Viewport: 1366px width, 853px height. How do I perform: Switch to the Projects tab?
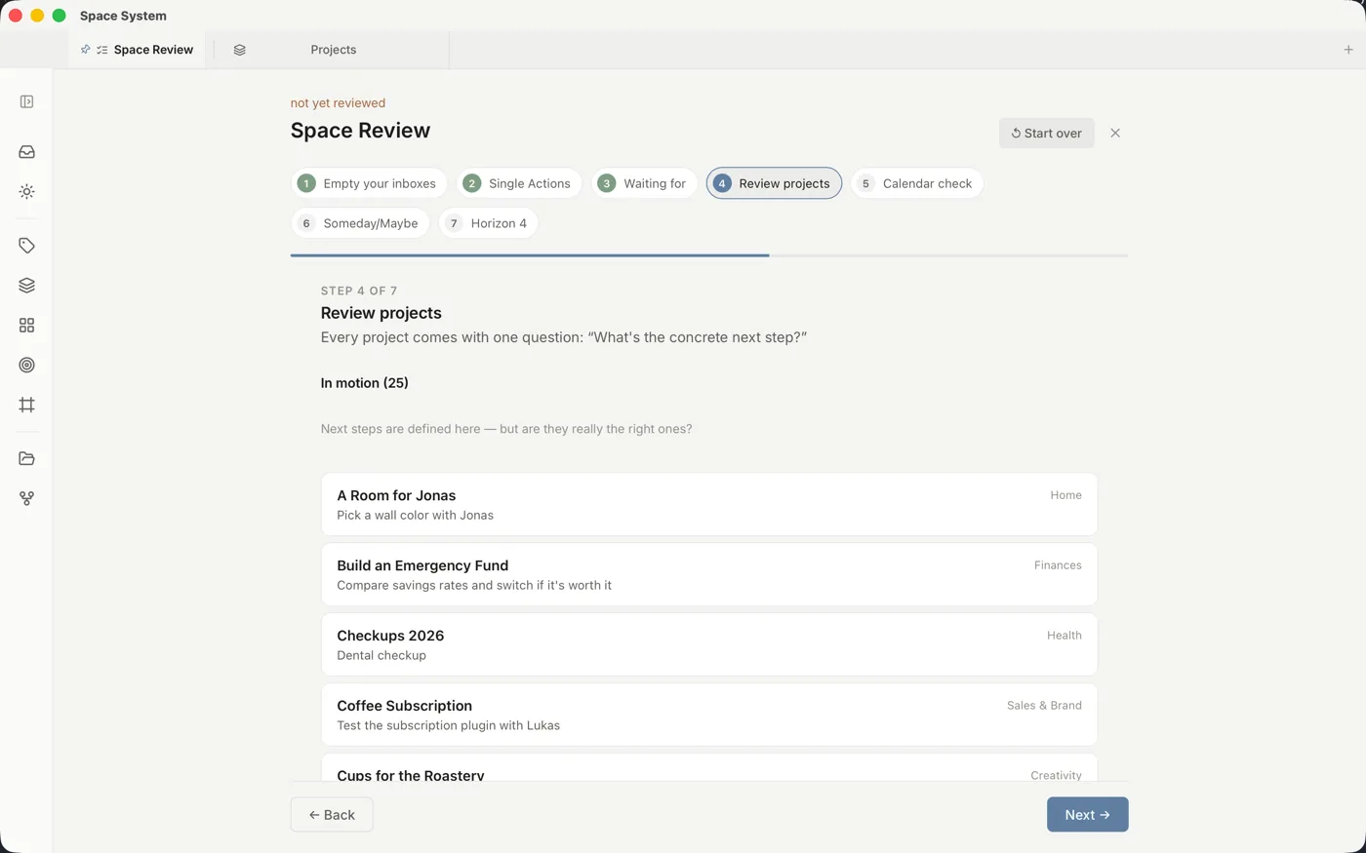(x=333, y=50)
